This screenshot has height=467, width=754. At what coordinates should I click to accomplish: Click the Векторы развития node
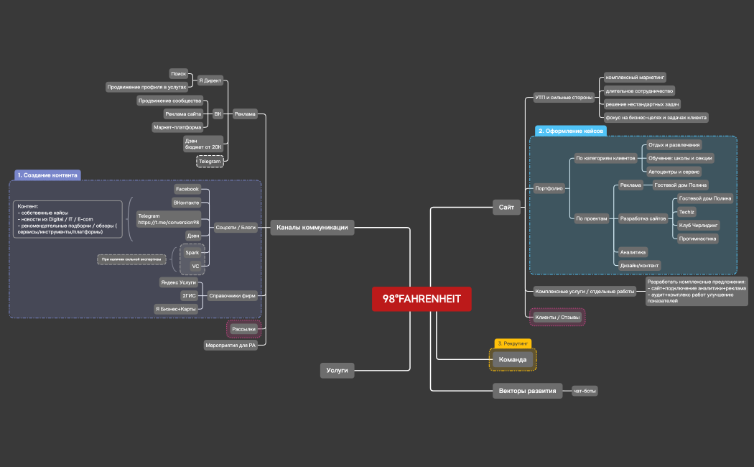tap(527, 392)
